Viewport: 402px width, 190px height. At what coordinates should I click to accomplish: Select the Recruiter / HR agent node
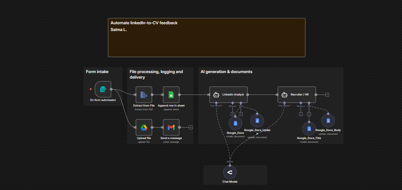[297, 95]
